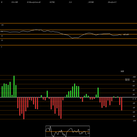Click the '-100' label on MR axis
Image resolution: width=137 pixels, height=137 pixels.
coord(134,121)
